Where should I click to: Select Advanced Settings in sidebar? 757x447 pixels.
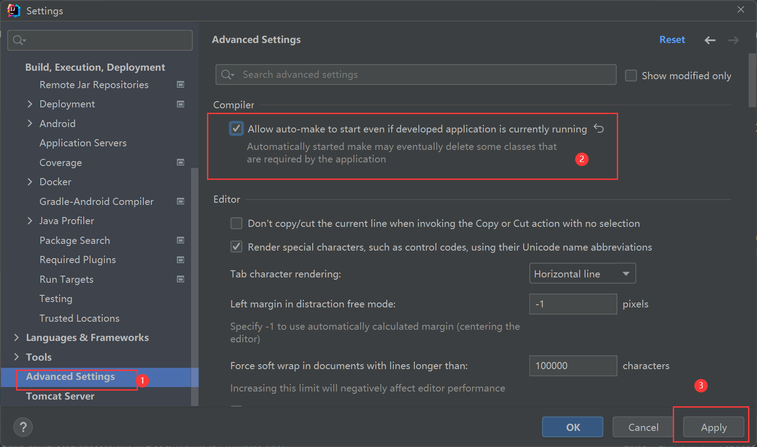[x=70, y=377]
